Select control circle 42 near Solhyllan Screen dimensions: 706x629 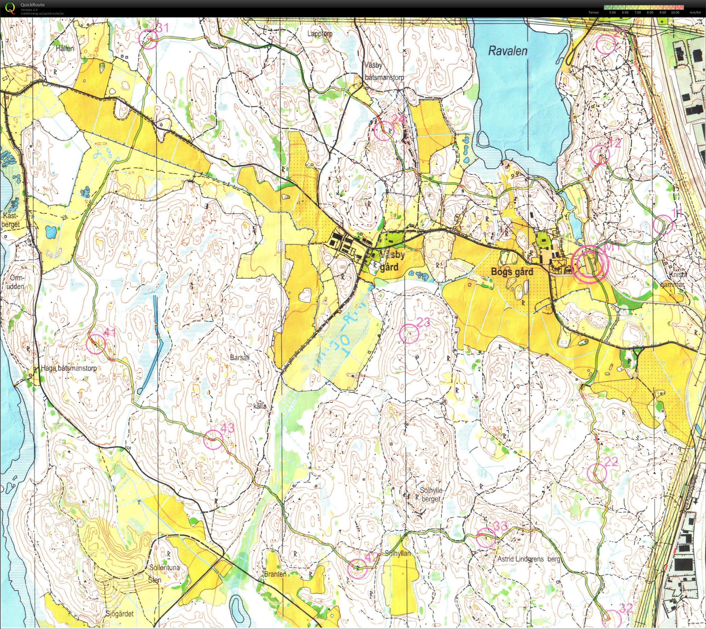coord(357,569)
